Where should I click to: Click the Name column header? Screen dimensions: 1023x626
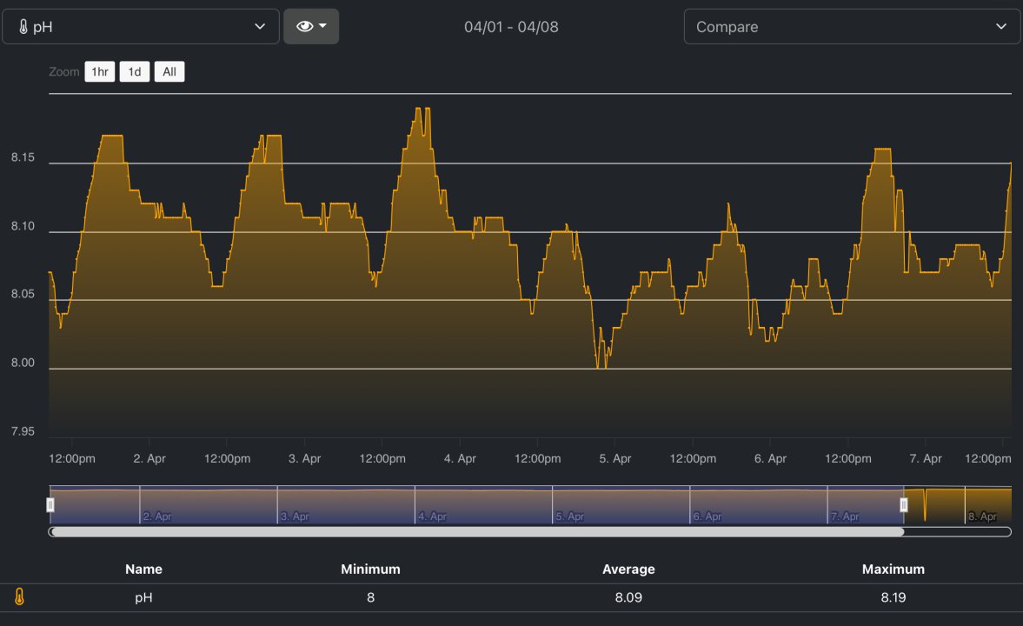tap(143, 569)
